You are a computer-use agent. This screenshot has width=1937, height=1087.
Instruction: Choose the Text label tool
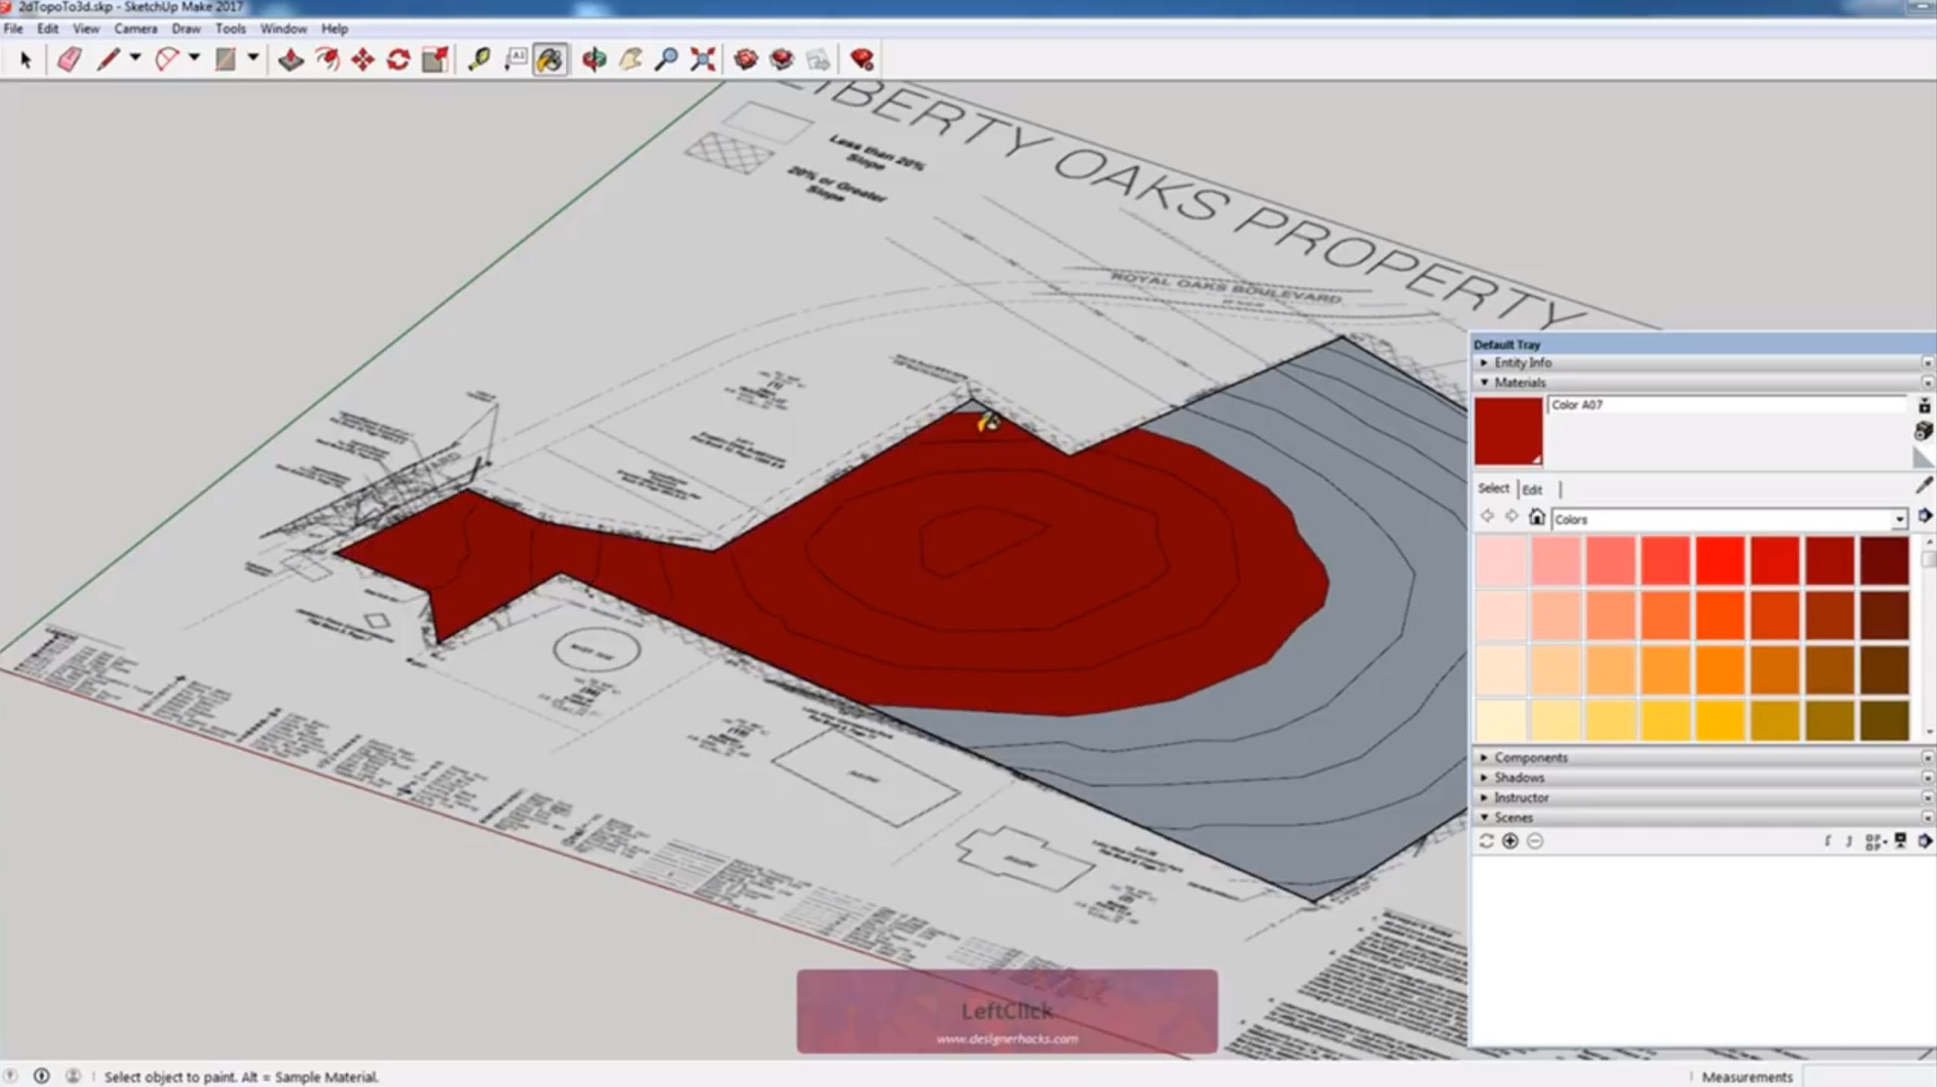(515, 60)
